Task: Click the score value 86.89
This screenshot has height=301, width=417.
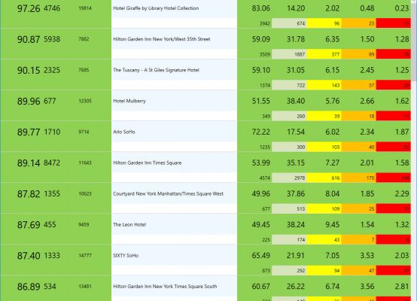Action: [x=29, y=287]
